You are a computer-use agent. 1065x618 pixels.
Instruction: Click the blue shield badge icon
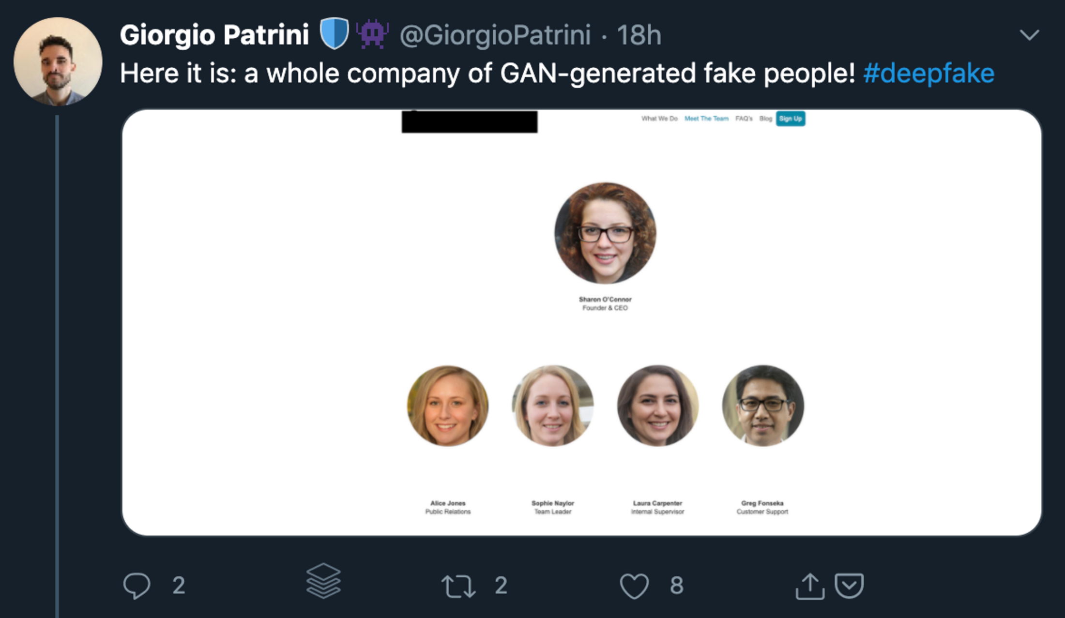(334, 34)
